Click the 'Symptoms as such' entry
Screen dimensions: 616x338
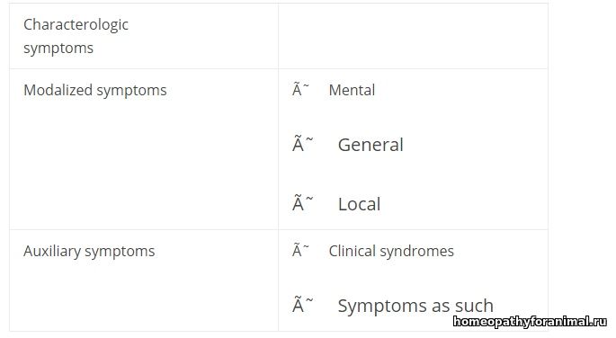coord(415,306)
